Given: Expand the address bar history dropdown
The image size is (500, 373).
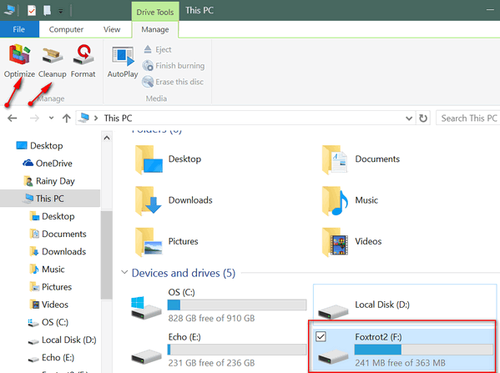Looking at the screenshot, I should [x=409, y=118].
